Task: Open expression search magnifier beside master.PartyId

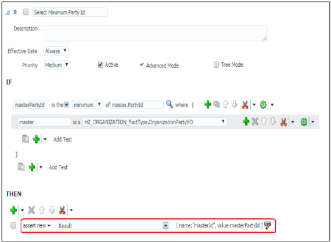Action: point(170,104)
